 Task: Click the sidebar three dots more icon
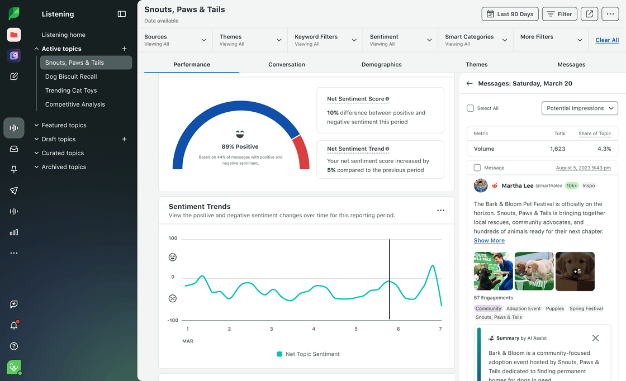14,253
